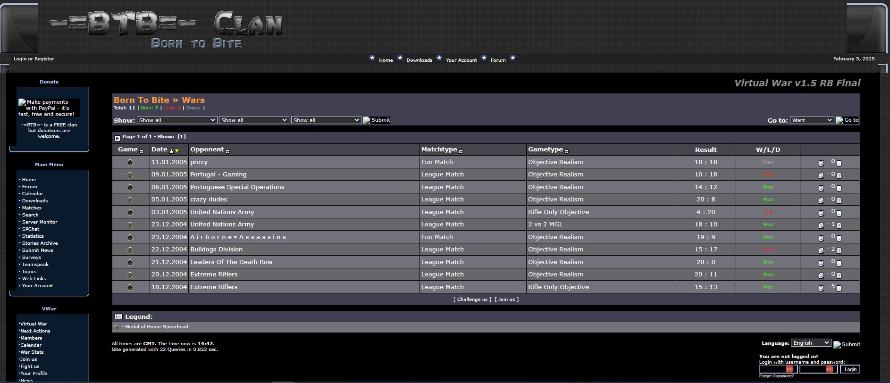Open Downloads in the top navigation bar
Viewport: 890px width, 383px height.
419,60
